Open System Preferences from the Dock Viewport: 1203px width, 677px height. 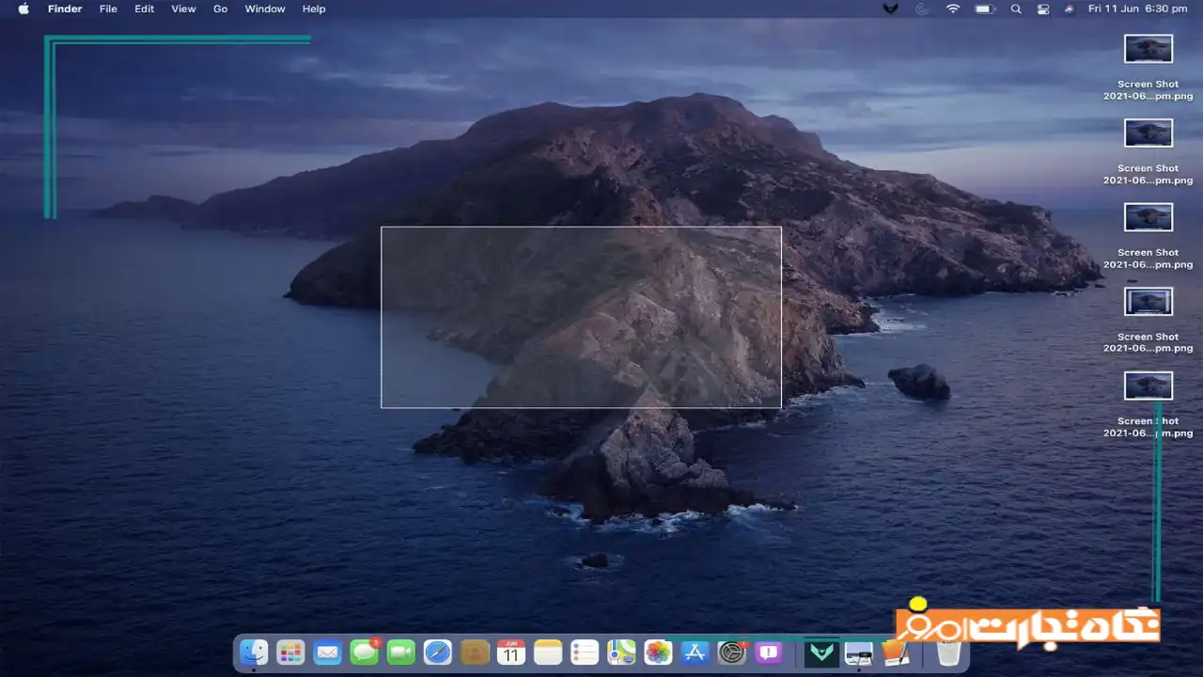coord(731,652)
